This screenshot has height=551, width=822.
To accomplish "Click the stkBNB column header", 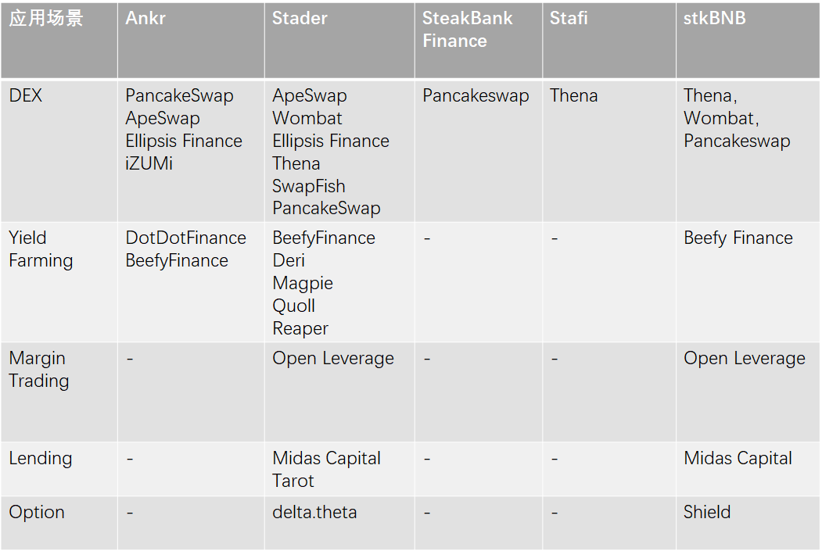I will point(714,18).
